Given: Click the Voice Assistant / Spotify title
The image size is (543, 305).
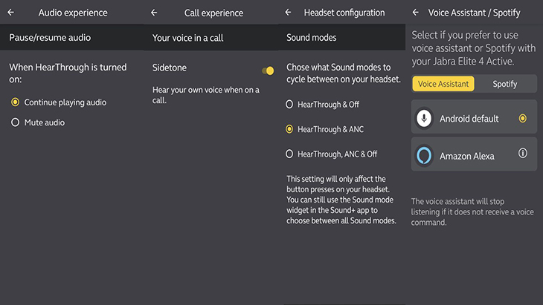Looking at the screenshot, I should point(474,13).
